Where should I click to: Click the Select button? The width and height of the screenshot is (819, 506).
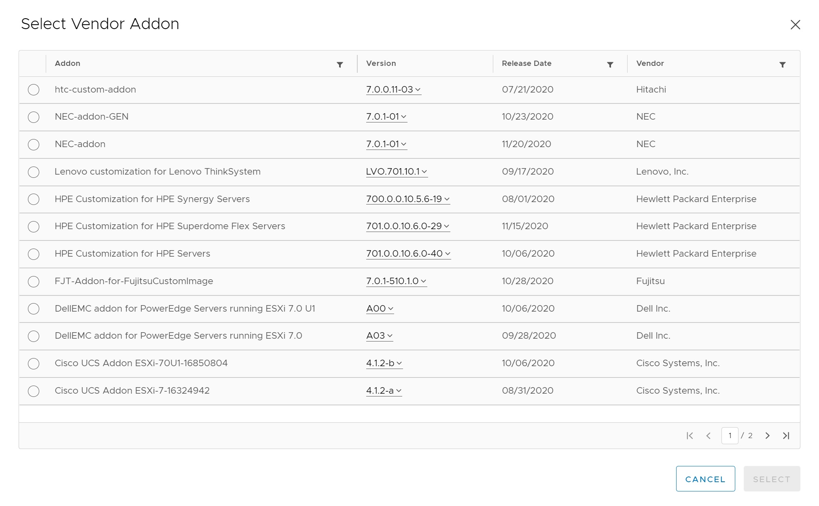click(x=771, y=479)
